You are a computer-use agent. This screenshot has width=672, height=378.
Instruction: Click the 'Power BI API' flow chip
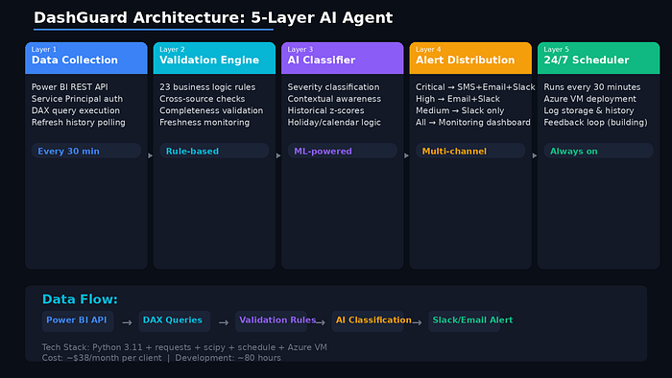78,321
